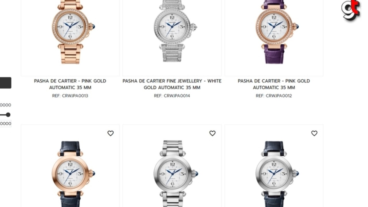This screenshot has height=207, width=368.
Task: Click heart icon on steel bracelet watch
Action: (212, 133)
